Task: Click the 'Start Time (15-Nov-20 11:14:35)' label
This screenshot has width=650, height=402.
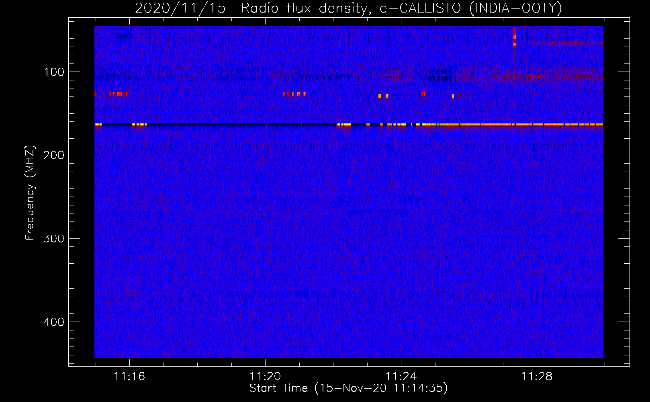Action: point(348,388)
